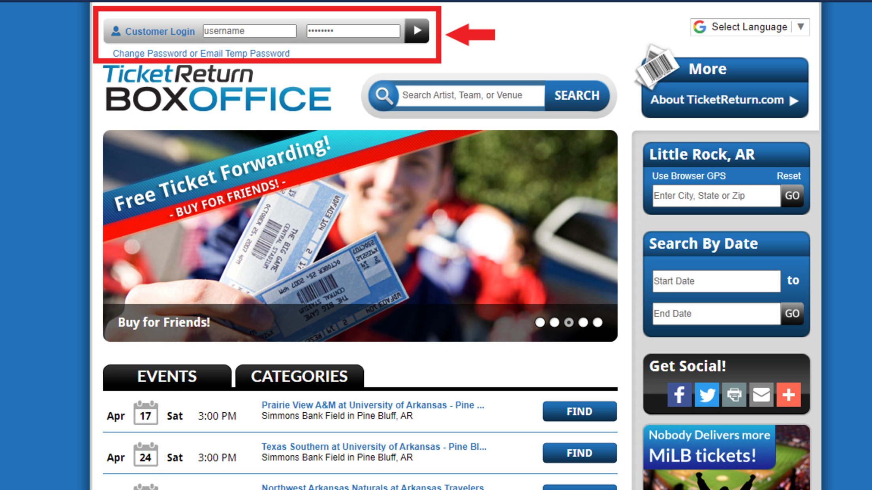Switch to the EVENTS tab
The width and height of the screenshot is (872, 490).
click(167, 376)
